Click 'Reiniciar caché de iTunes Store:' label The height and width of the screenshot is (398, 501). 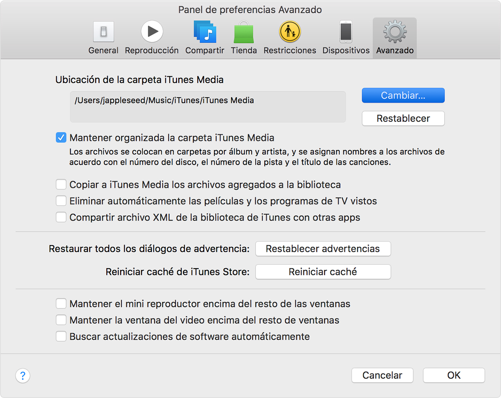pyautogui.click(x=177, y=272)
